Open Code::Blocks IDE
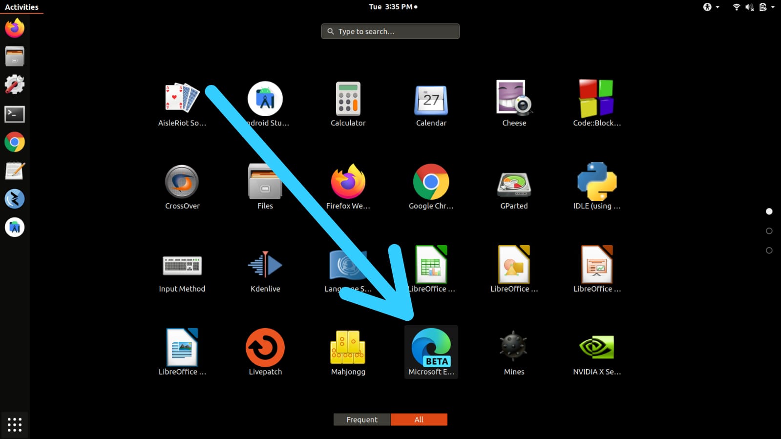The width and height of the screenshot is (781, 439). [x=597, y=103]
